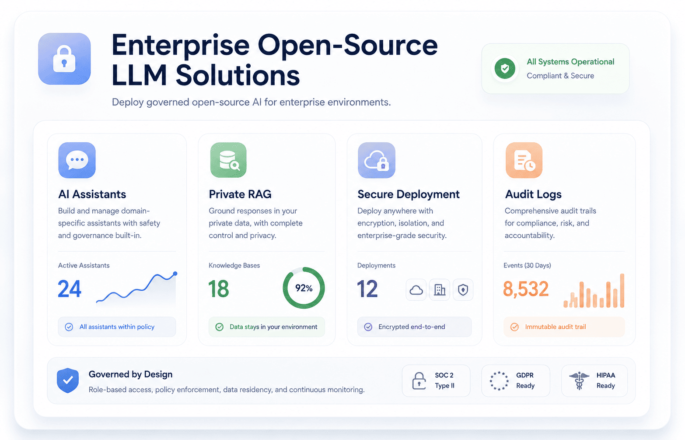Click check icon beside Encrypted end-to-end
685x440 pixels.
point(368,327)
